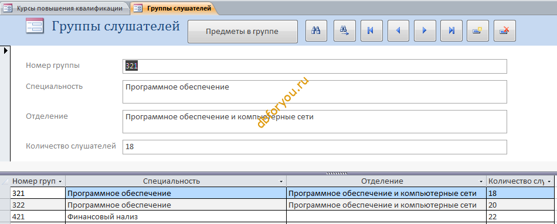The width and height of the screenshot is (557, 224).
Task: Click the Количество слушателей field with 18
Action: pos(315,147)
